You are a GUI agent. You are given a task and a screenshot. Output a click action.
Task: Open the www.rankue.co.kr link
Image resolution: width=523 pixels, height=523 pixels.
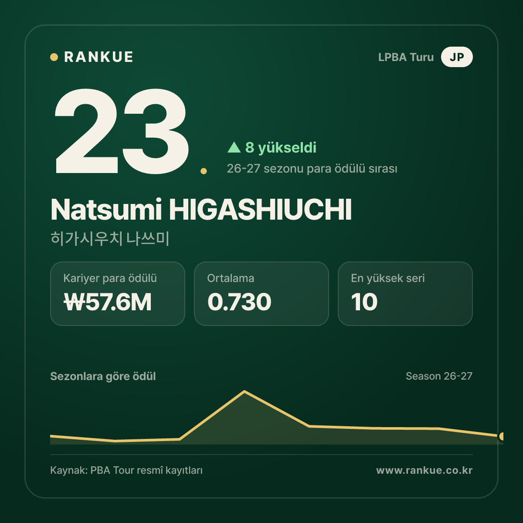(424, 470)
